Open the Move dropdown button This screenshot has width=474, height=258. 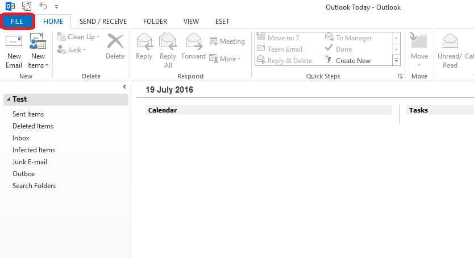(419, 51)
